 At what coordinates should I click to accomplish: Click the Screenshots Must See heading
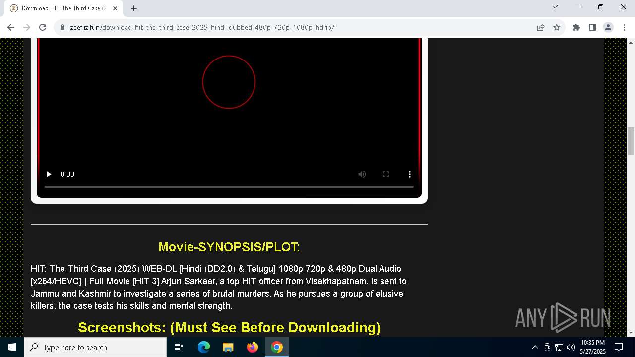point(229,327)
